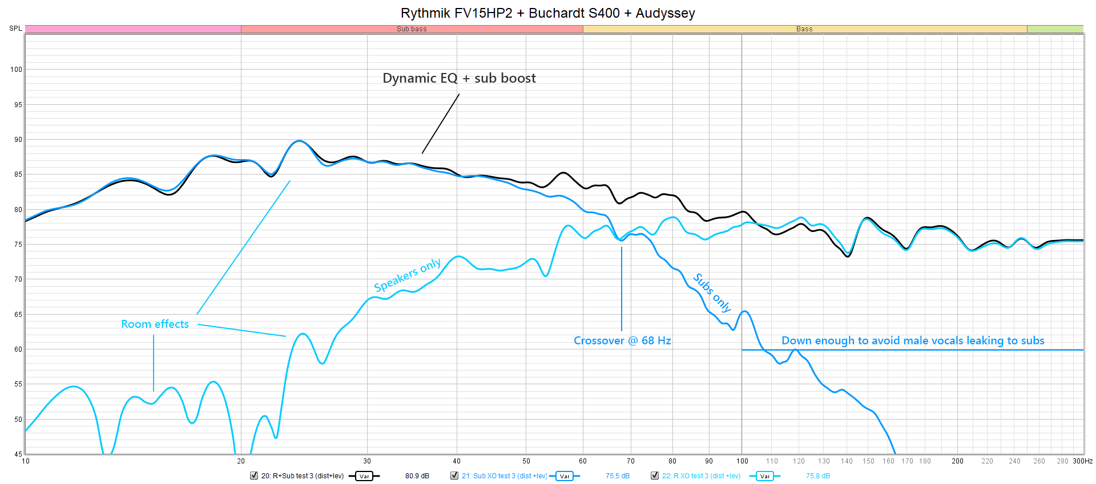
Task: Click the graph title Rythmik FV15HP2 + Buchardt S400
Action: [x=548, y=13]
